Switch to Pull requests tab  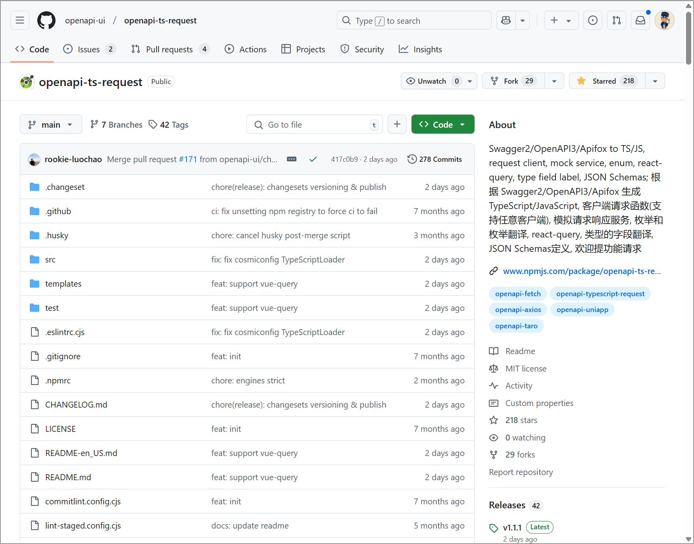click(x=171, y=49)
